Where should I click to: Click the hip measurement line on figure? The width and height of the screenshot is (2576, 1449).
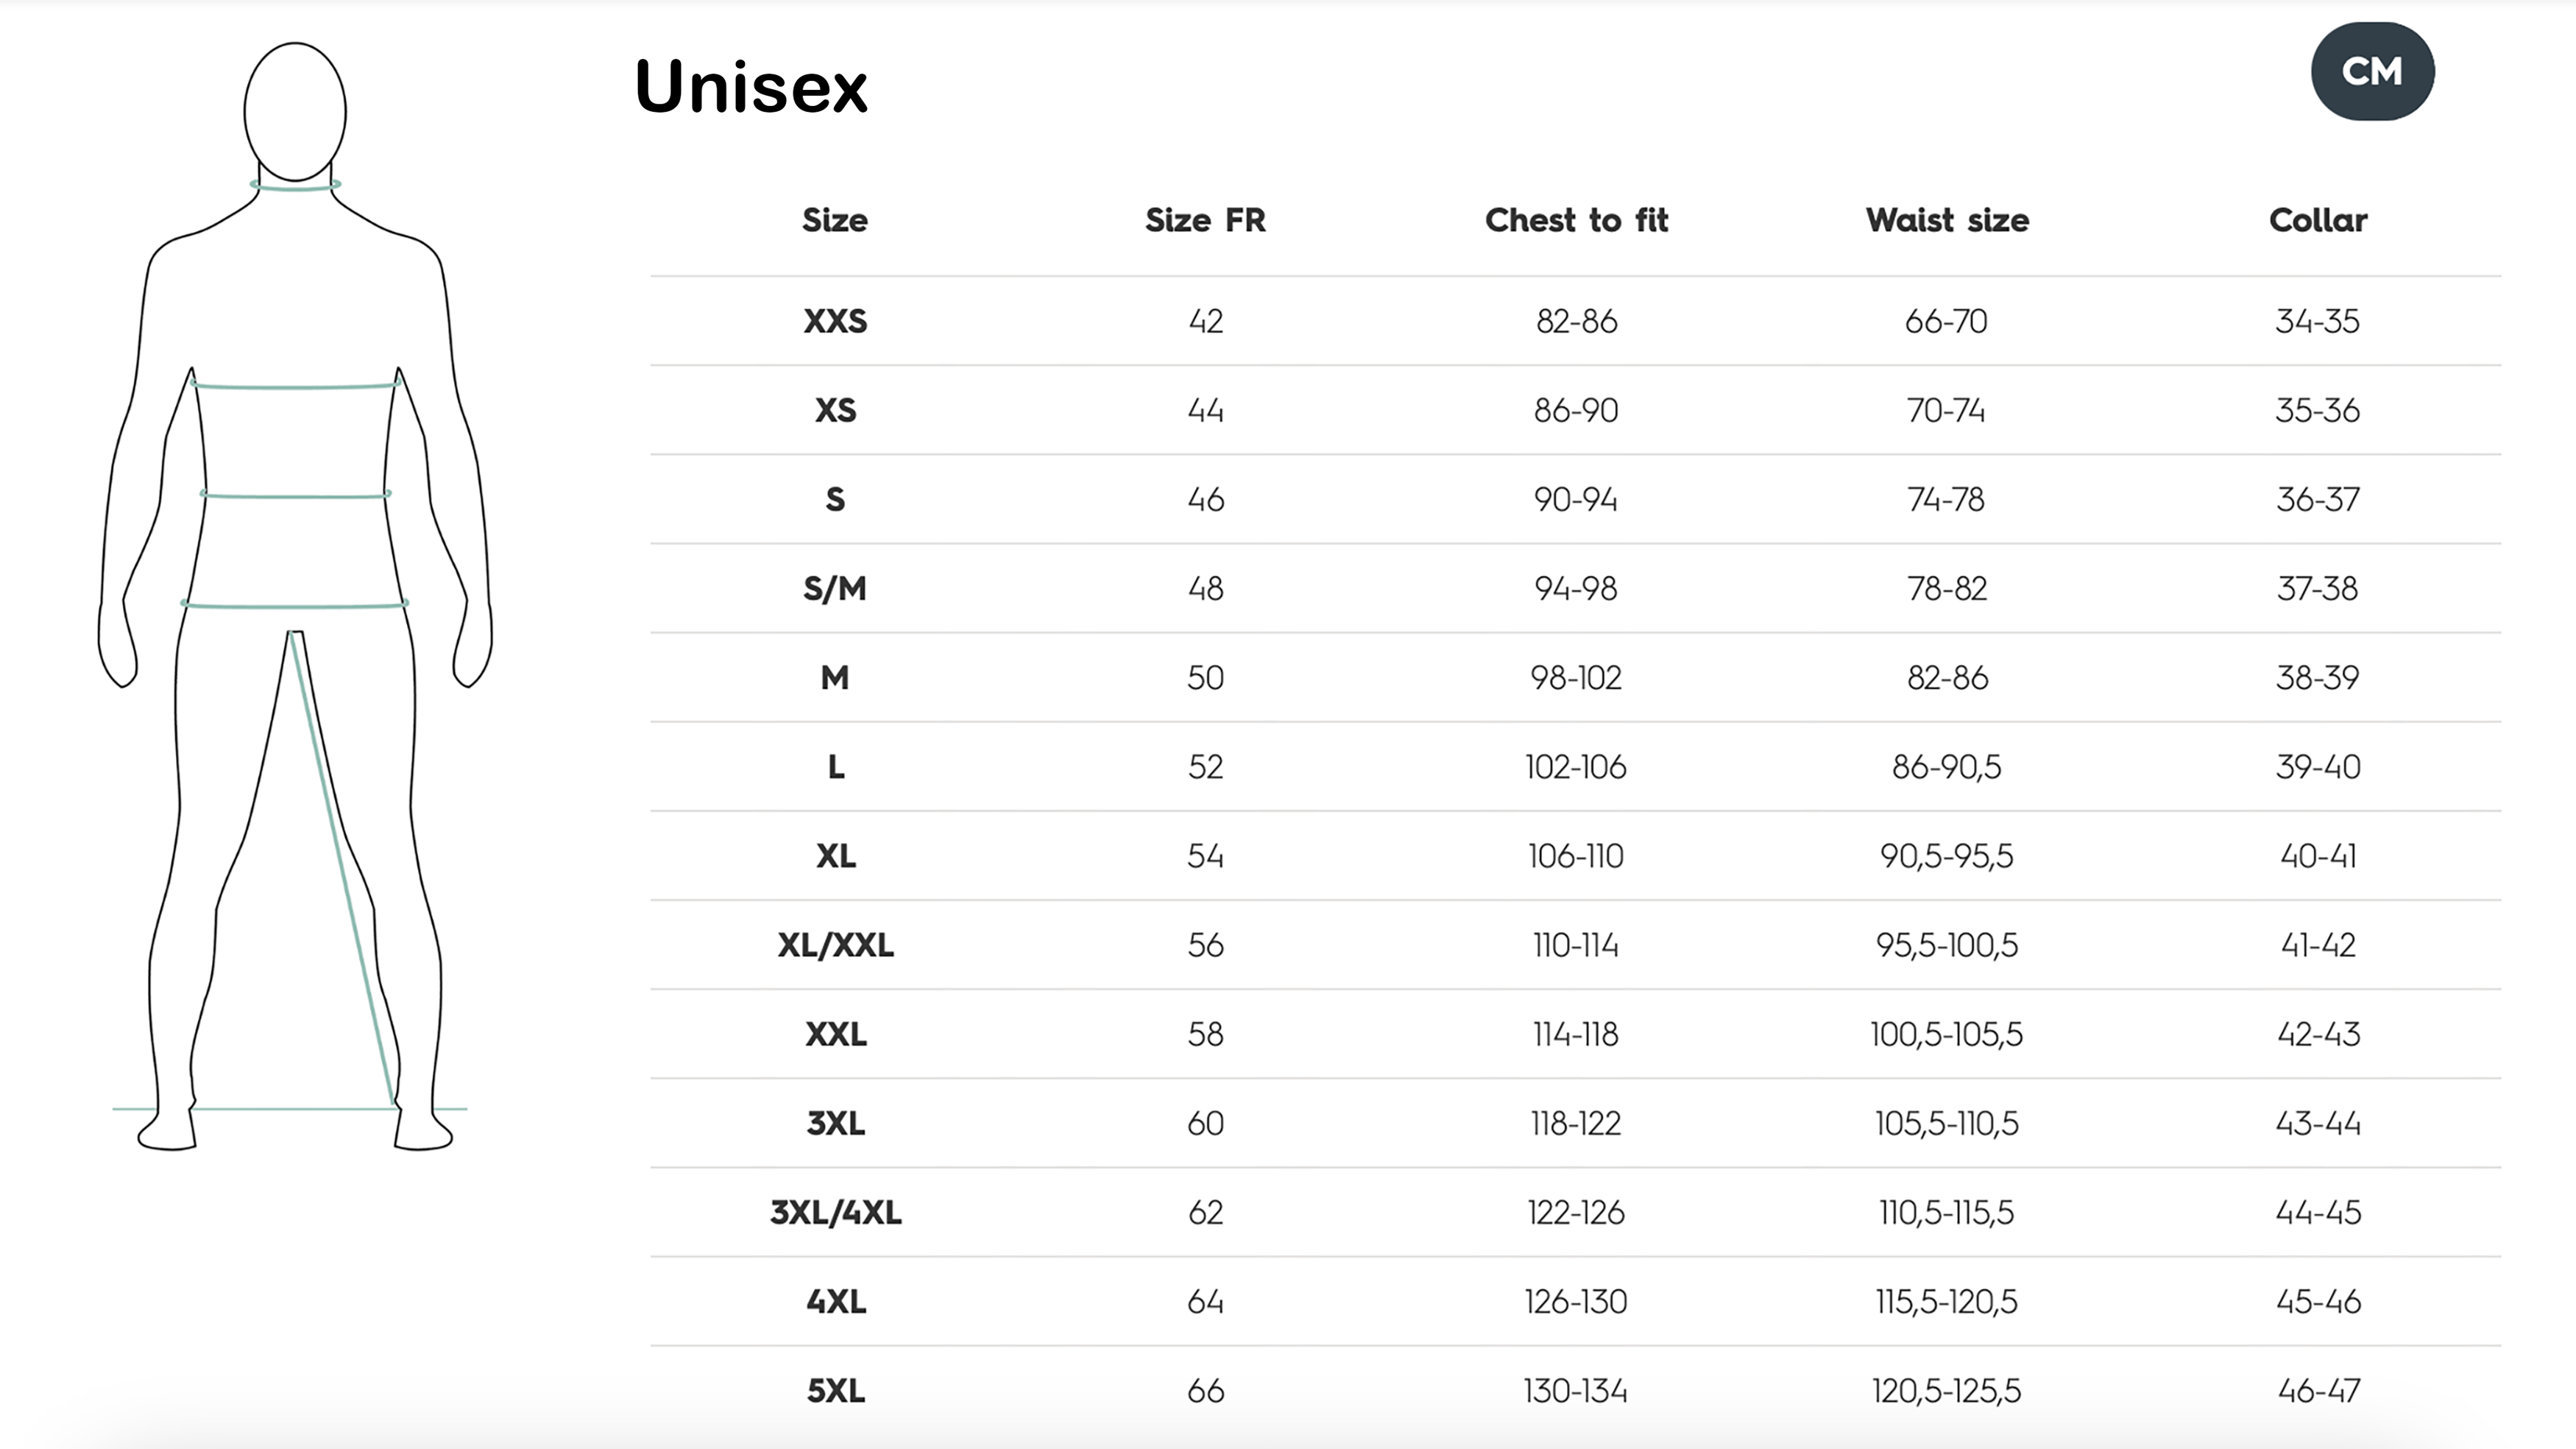tap(295, 605)
